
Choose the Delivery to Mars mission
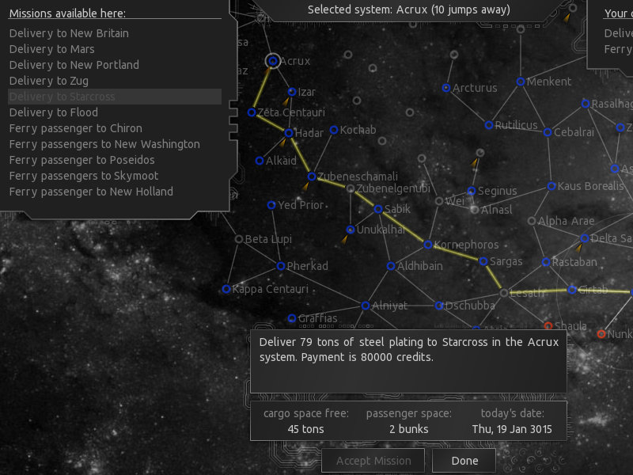[51, 49]
